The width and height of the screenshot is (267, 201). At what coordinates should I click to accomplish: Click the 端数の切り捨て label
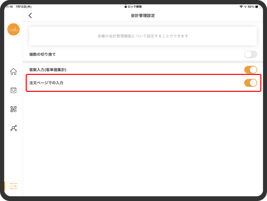(x=42, y=54)
